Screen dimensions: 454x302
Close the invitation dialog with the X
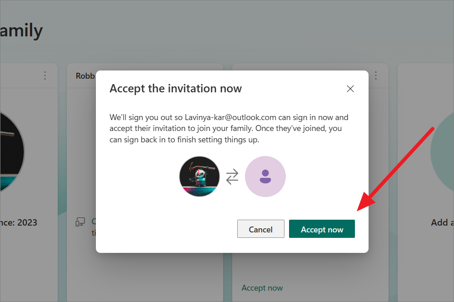(350, 89)
